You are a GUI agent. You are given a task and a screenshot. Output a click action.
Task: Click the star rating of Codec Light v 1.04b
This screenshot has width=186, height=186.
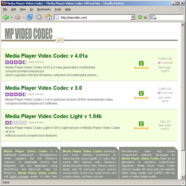click(16, 122)
